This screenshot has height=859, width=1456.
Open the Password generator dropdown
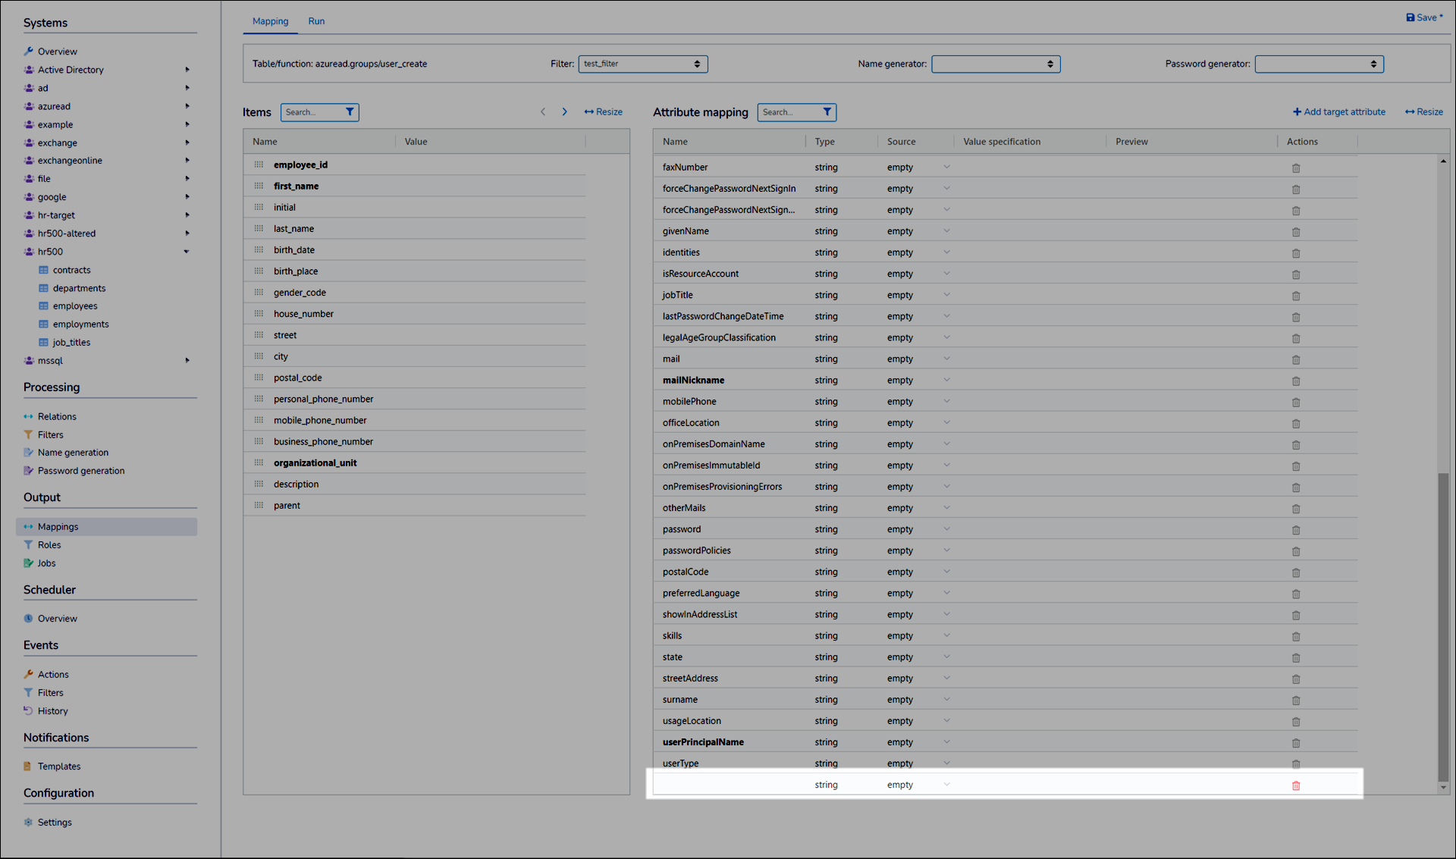pyautogui.click(x=1318, y=64)
